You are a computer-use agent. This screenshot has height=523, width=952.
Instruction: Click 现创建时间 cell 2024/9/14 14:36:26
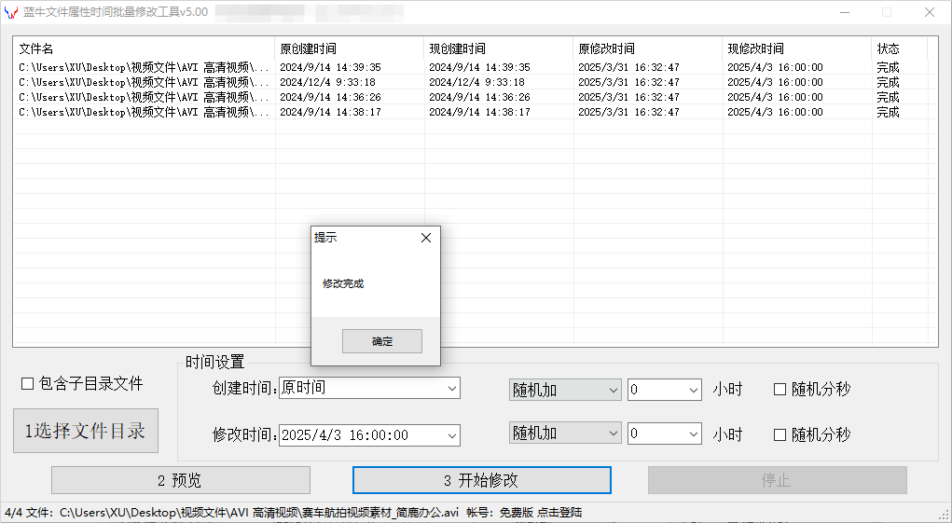pyautogui.click(x=479, y=97)
